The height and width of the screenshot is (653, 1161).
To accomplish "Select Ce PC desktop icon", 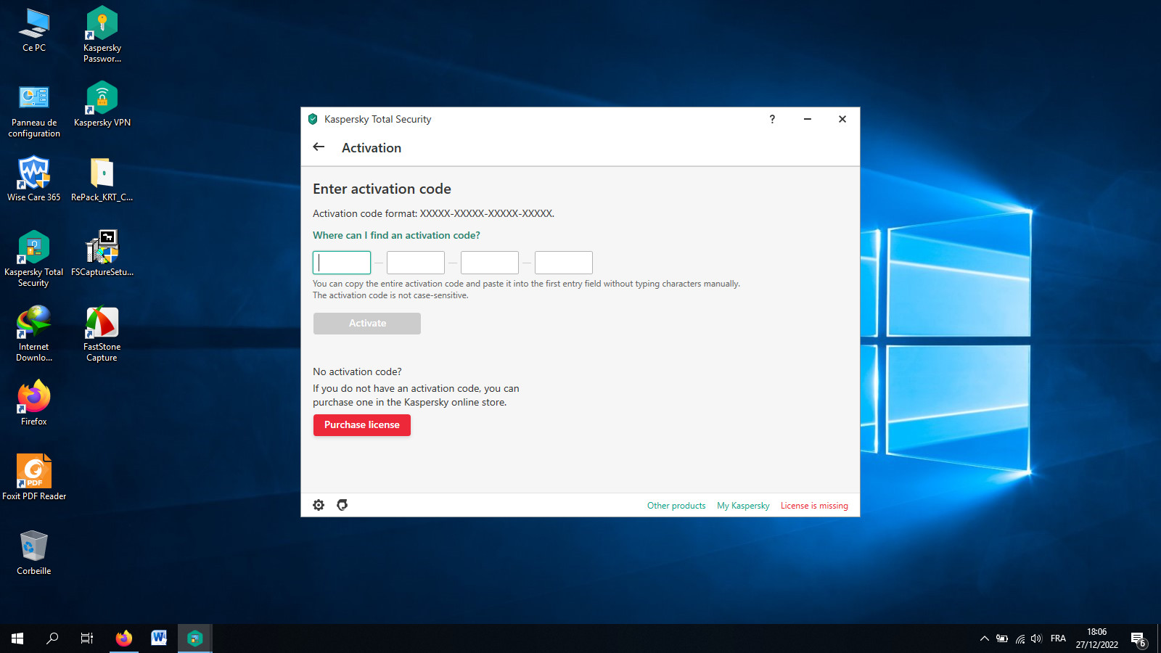I will pos(34,30).
